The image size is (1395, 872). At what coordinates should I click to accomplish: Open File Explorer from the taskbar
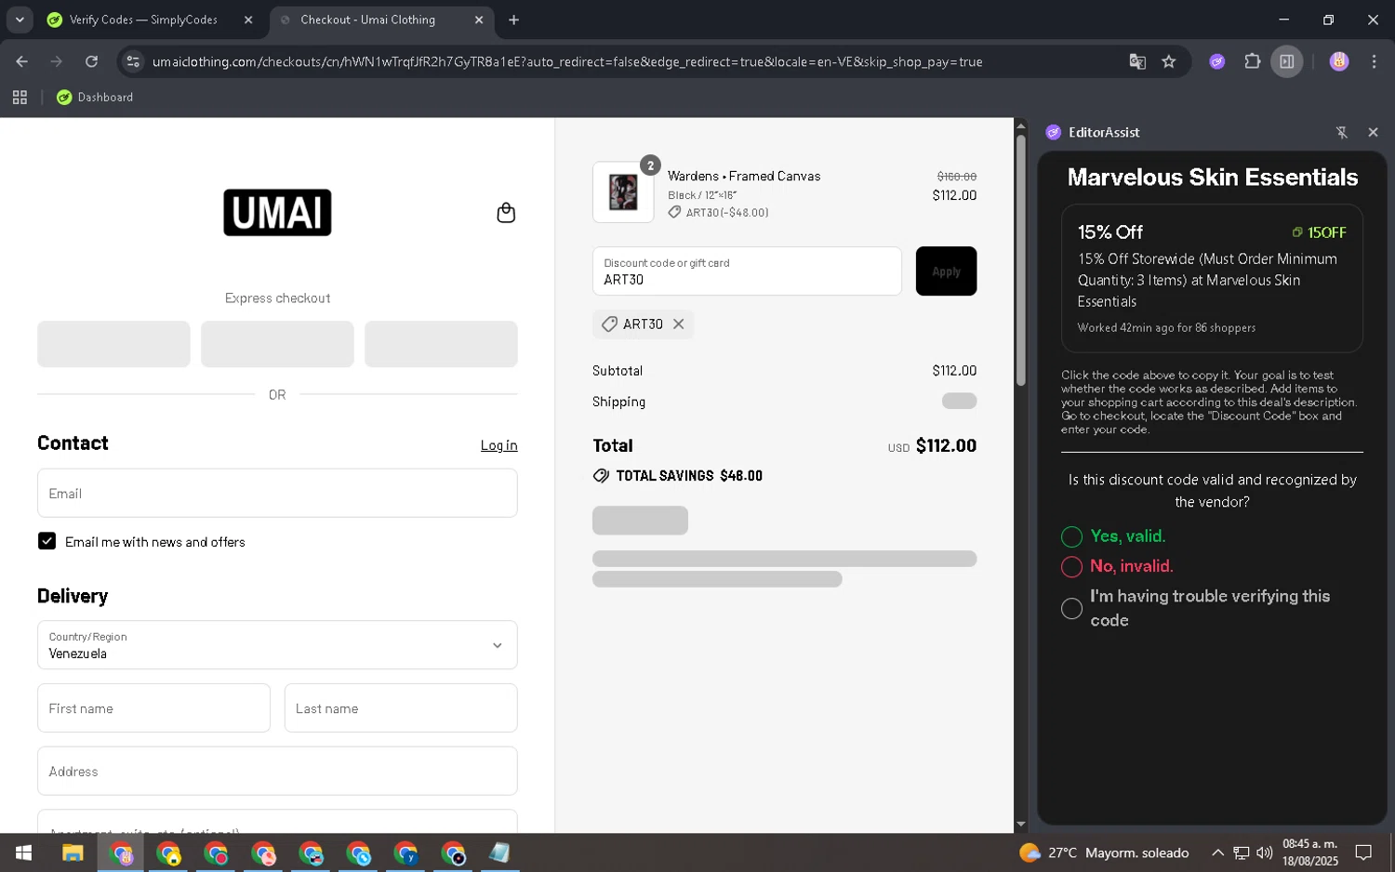tap(73, 852)
